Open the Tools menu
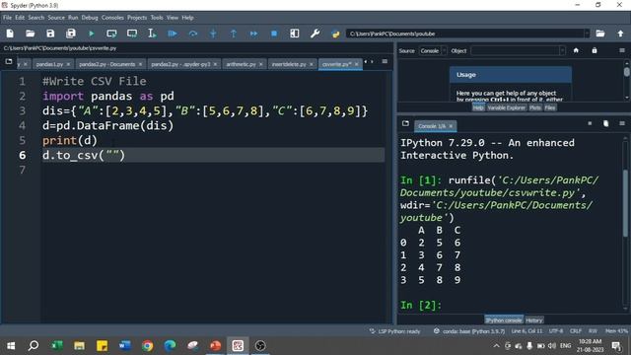 click(157, 18)
